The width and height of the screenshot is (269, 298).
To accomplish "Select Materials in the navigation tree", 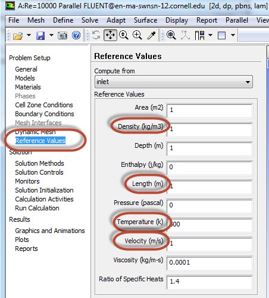I will [x=28, y=87].
